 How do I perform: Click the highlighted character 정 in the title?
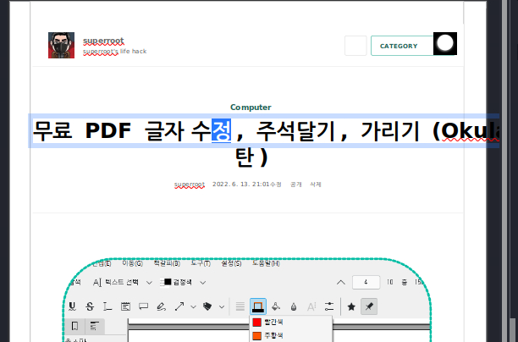coord(221,130)
